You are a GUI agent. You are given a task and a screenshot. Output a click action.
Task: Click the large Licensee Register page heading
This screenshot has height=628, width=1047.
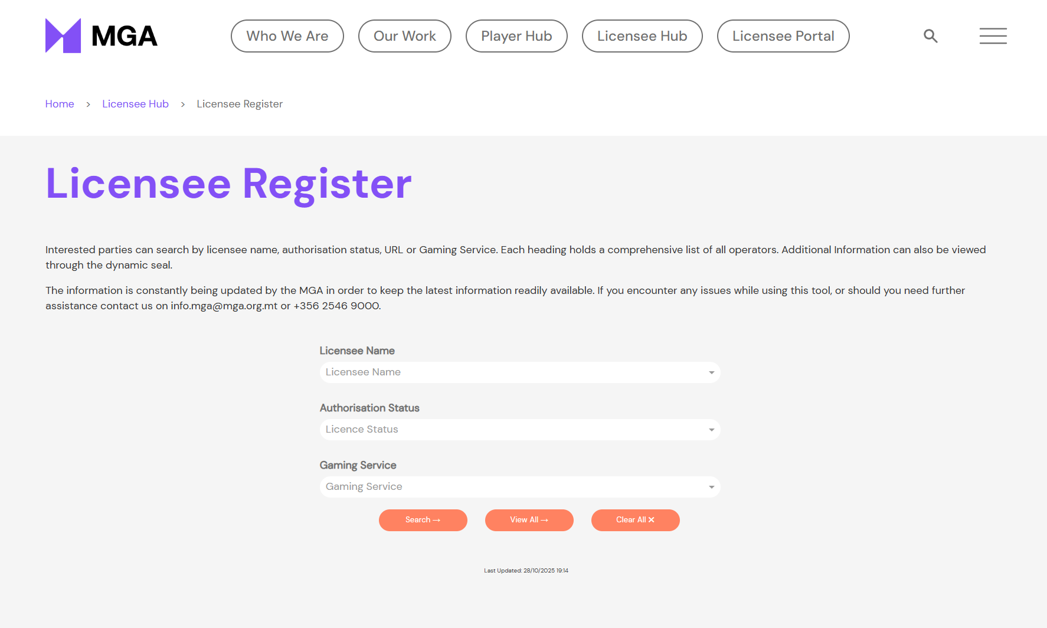[228, 184]
